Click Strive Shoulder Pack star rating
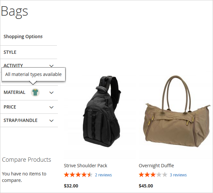 point(78,175)
